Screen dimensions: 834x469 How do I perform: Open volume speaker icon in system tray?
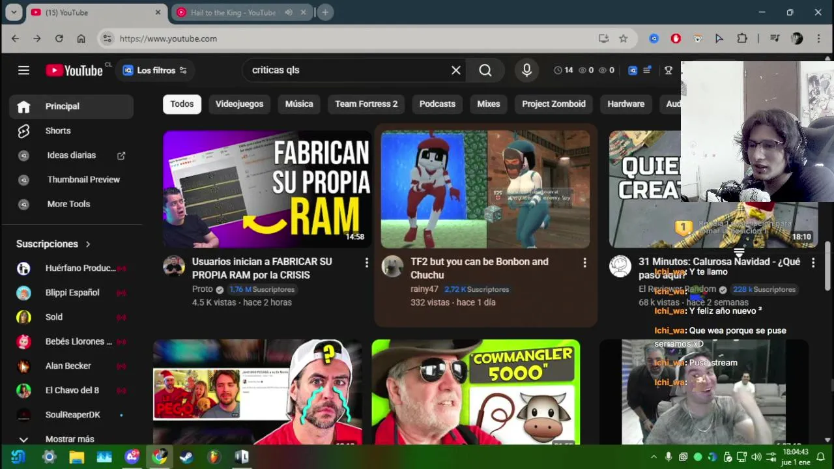pyautogui.click(x=756, y=457)
